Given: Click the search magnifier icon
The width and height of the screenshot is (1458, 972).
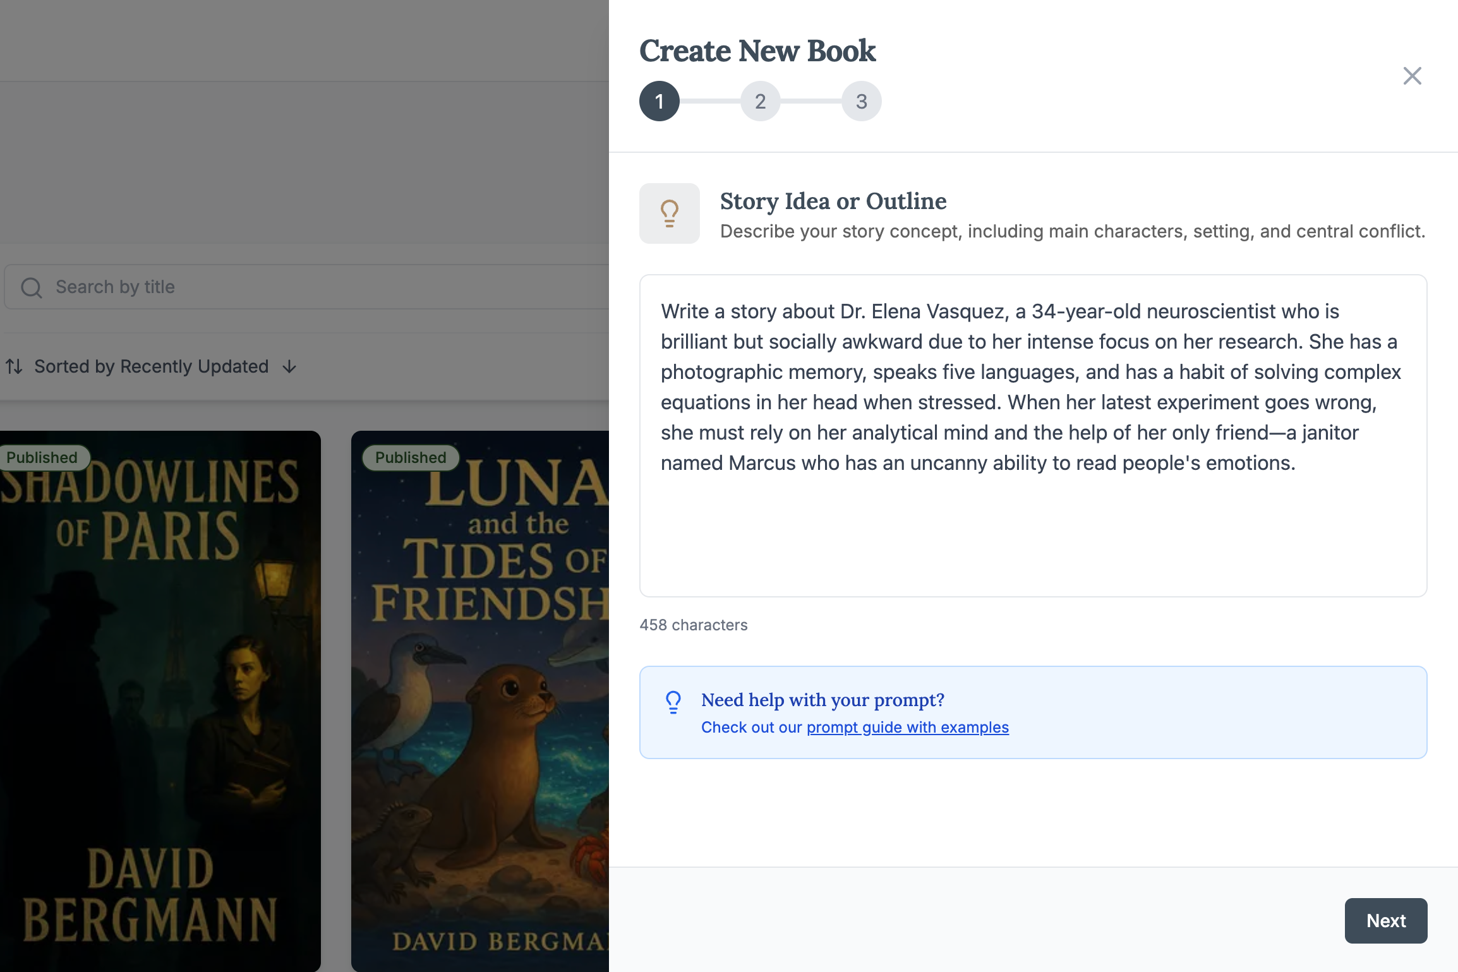Looking at the screenshot, I should pyautogui.click(x=31, y=287).
